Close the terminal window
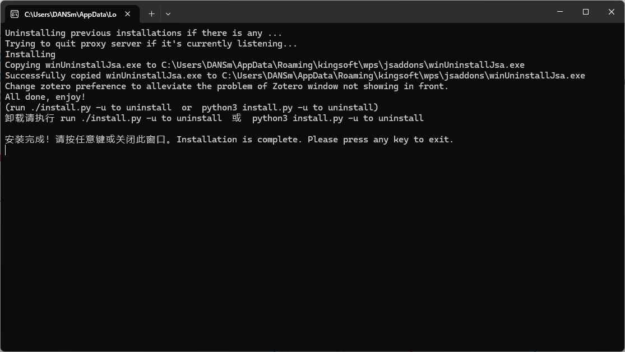625x352 pixels. 612,12
